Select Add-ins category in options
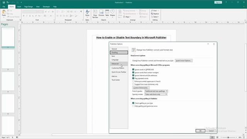Image resolution: width=247 pixels, height=139 pixels. [x=119, y=76]
